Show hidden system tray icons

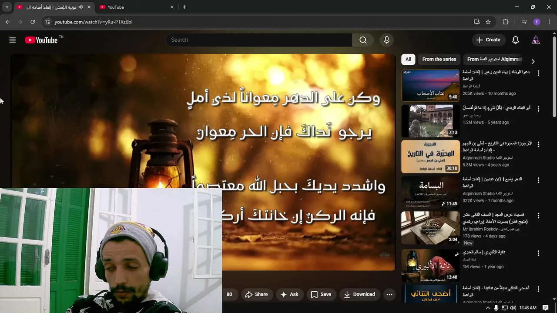pos(488,308)
